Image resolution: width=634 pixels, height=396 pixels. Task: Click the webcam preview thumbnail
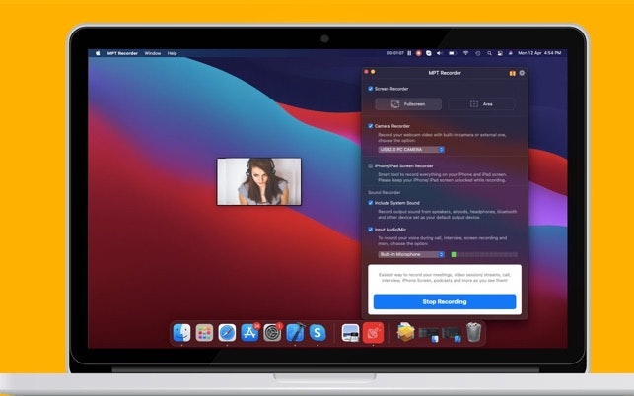tap(259, 181)
